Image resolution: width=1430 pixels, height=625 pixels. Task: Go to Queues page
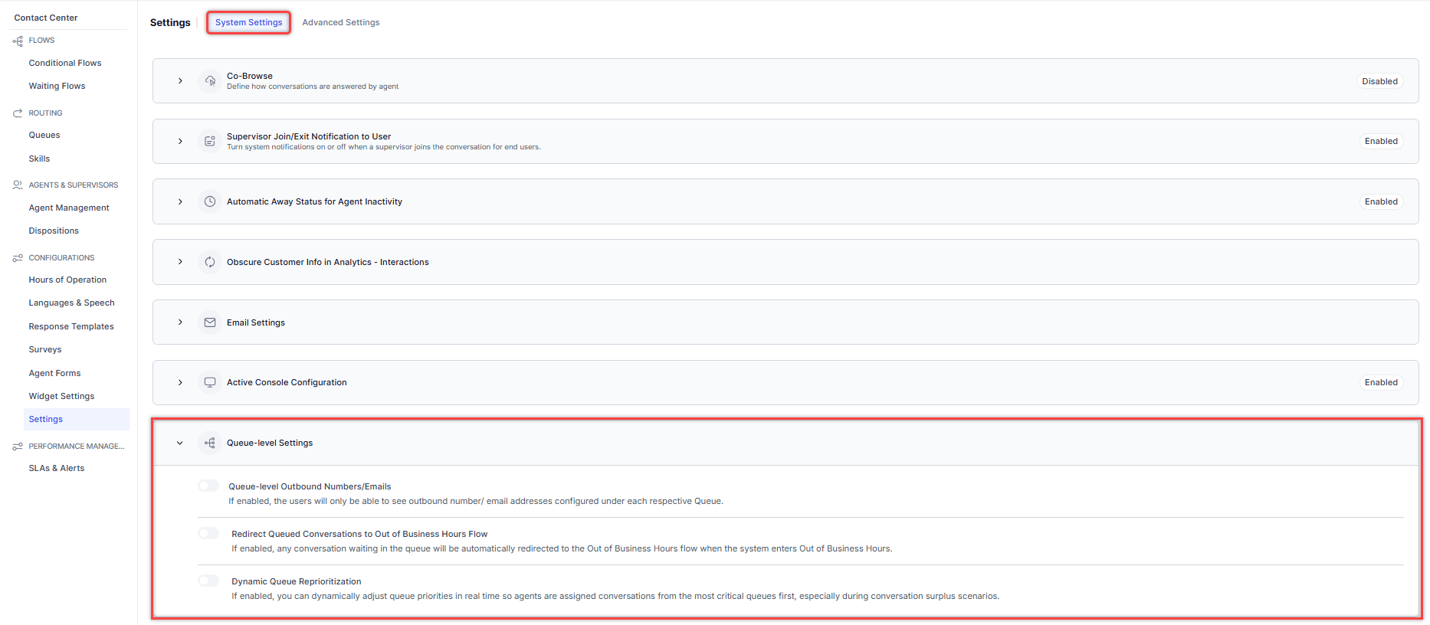(44, 135)
